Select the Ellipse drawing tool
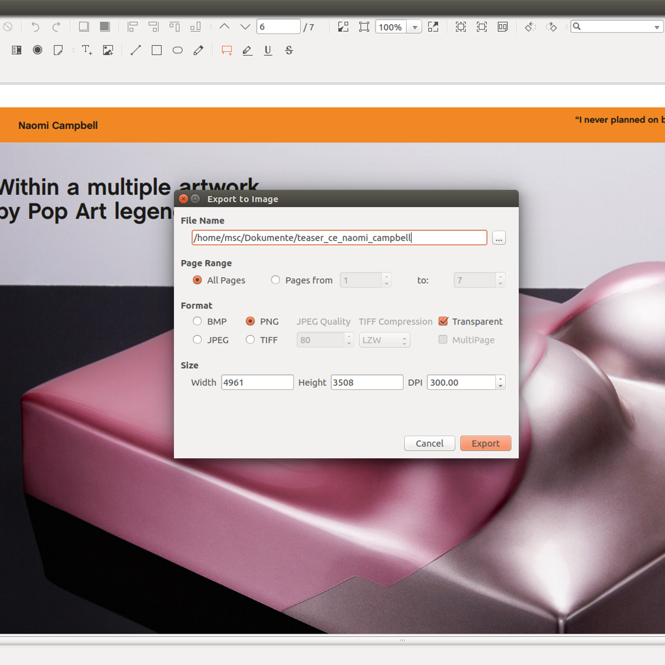 click(x=177, y=50)
